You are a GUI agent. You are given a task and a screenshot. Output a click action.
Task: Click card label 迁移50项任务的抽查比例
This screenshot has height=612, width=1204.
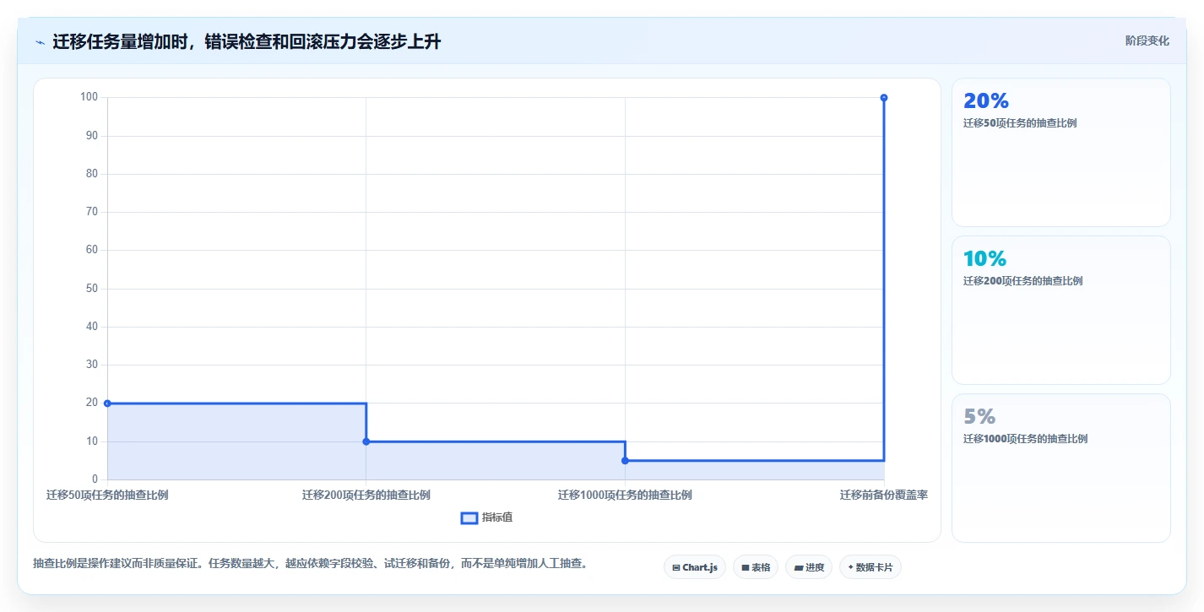[x=1020, y=123]
